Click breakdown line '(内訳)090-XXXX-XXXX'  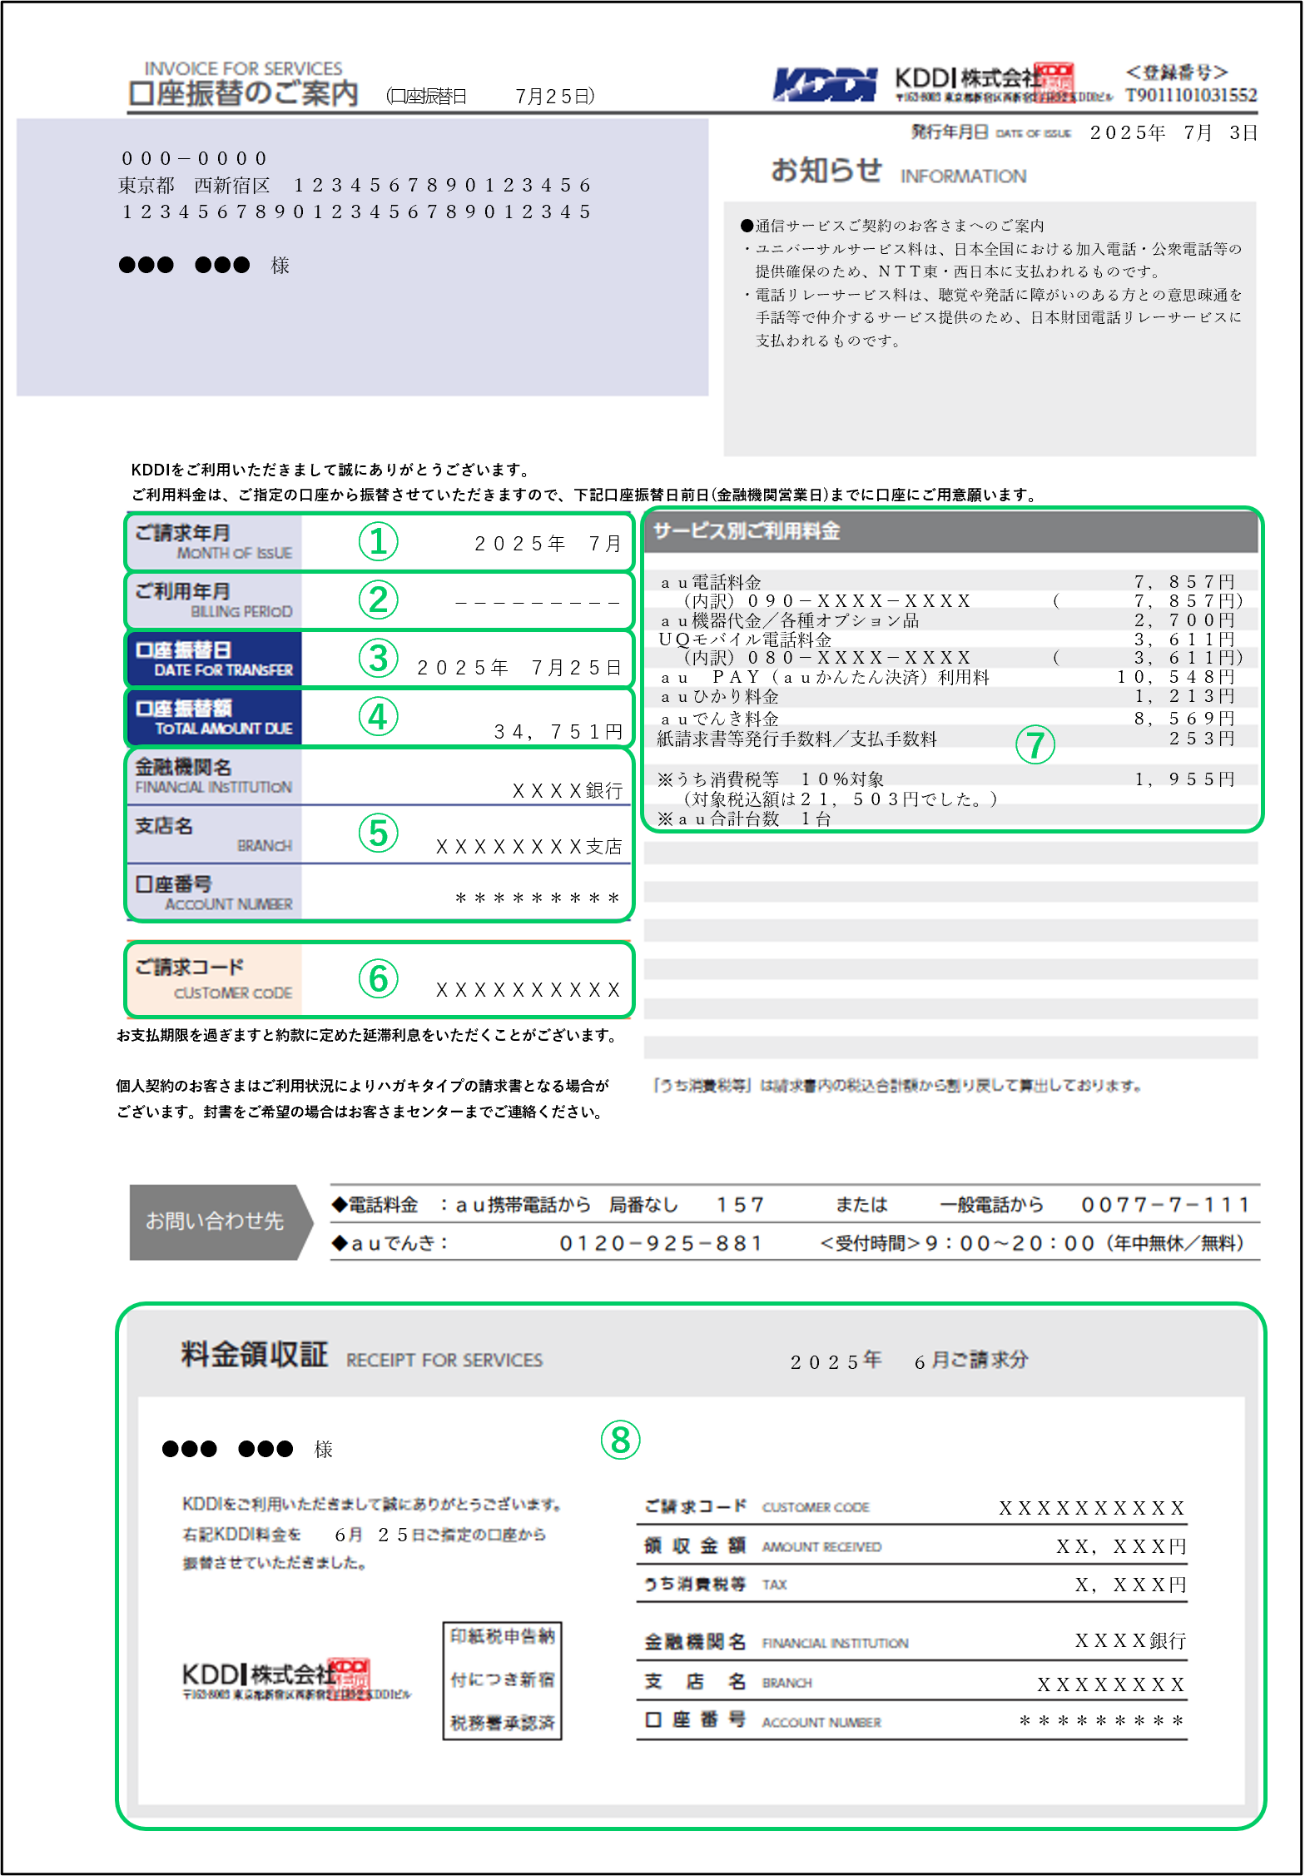[x=827, y=601]
